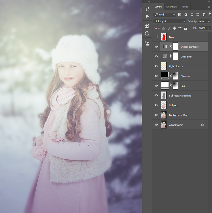Select the Shadow layer mask thumbnail
The height and width of the screenshot is (213, 212).
[x=175, y=76]
